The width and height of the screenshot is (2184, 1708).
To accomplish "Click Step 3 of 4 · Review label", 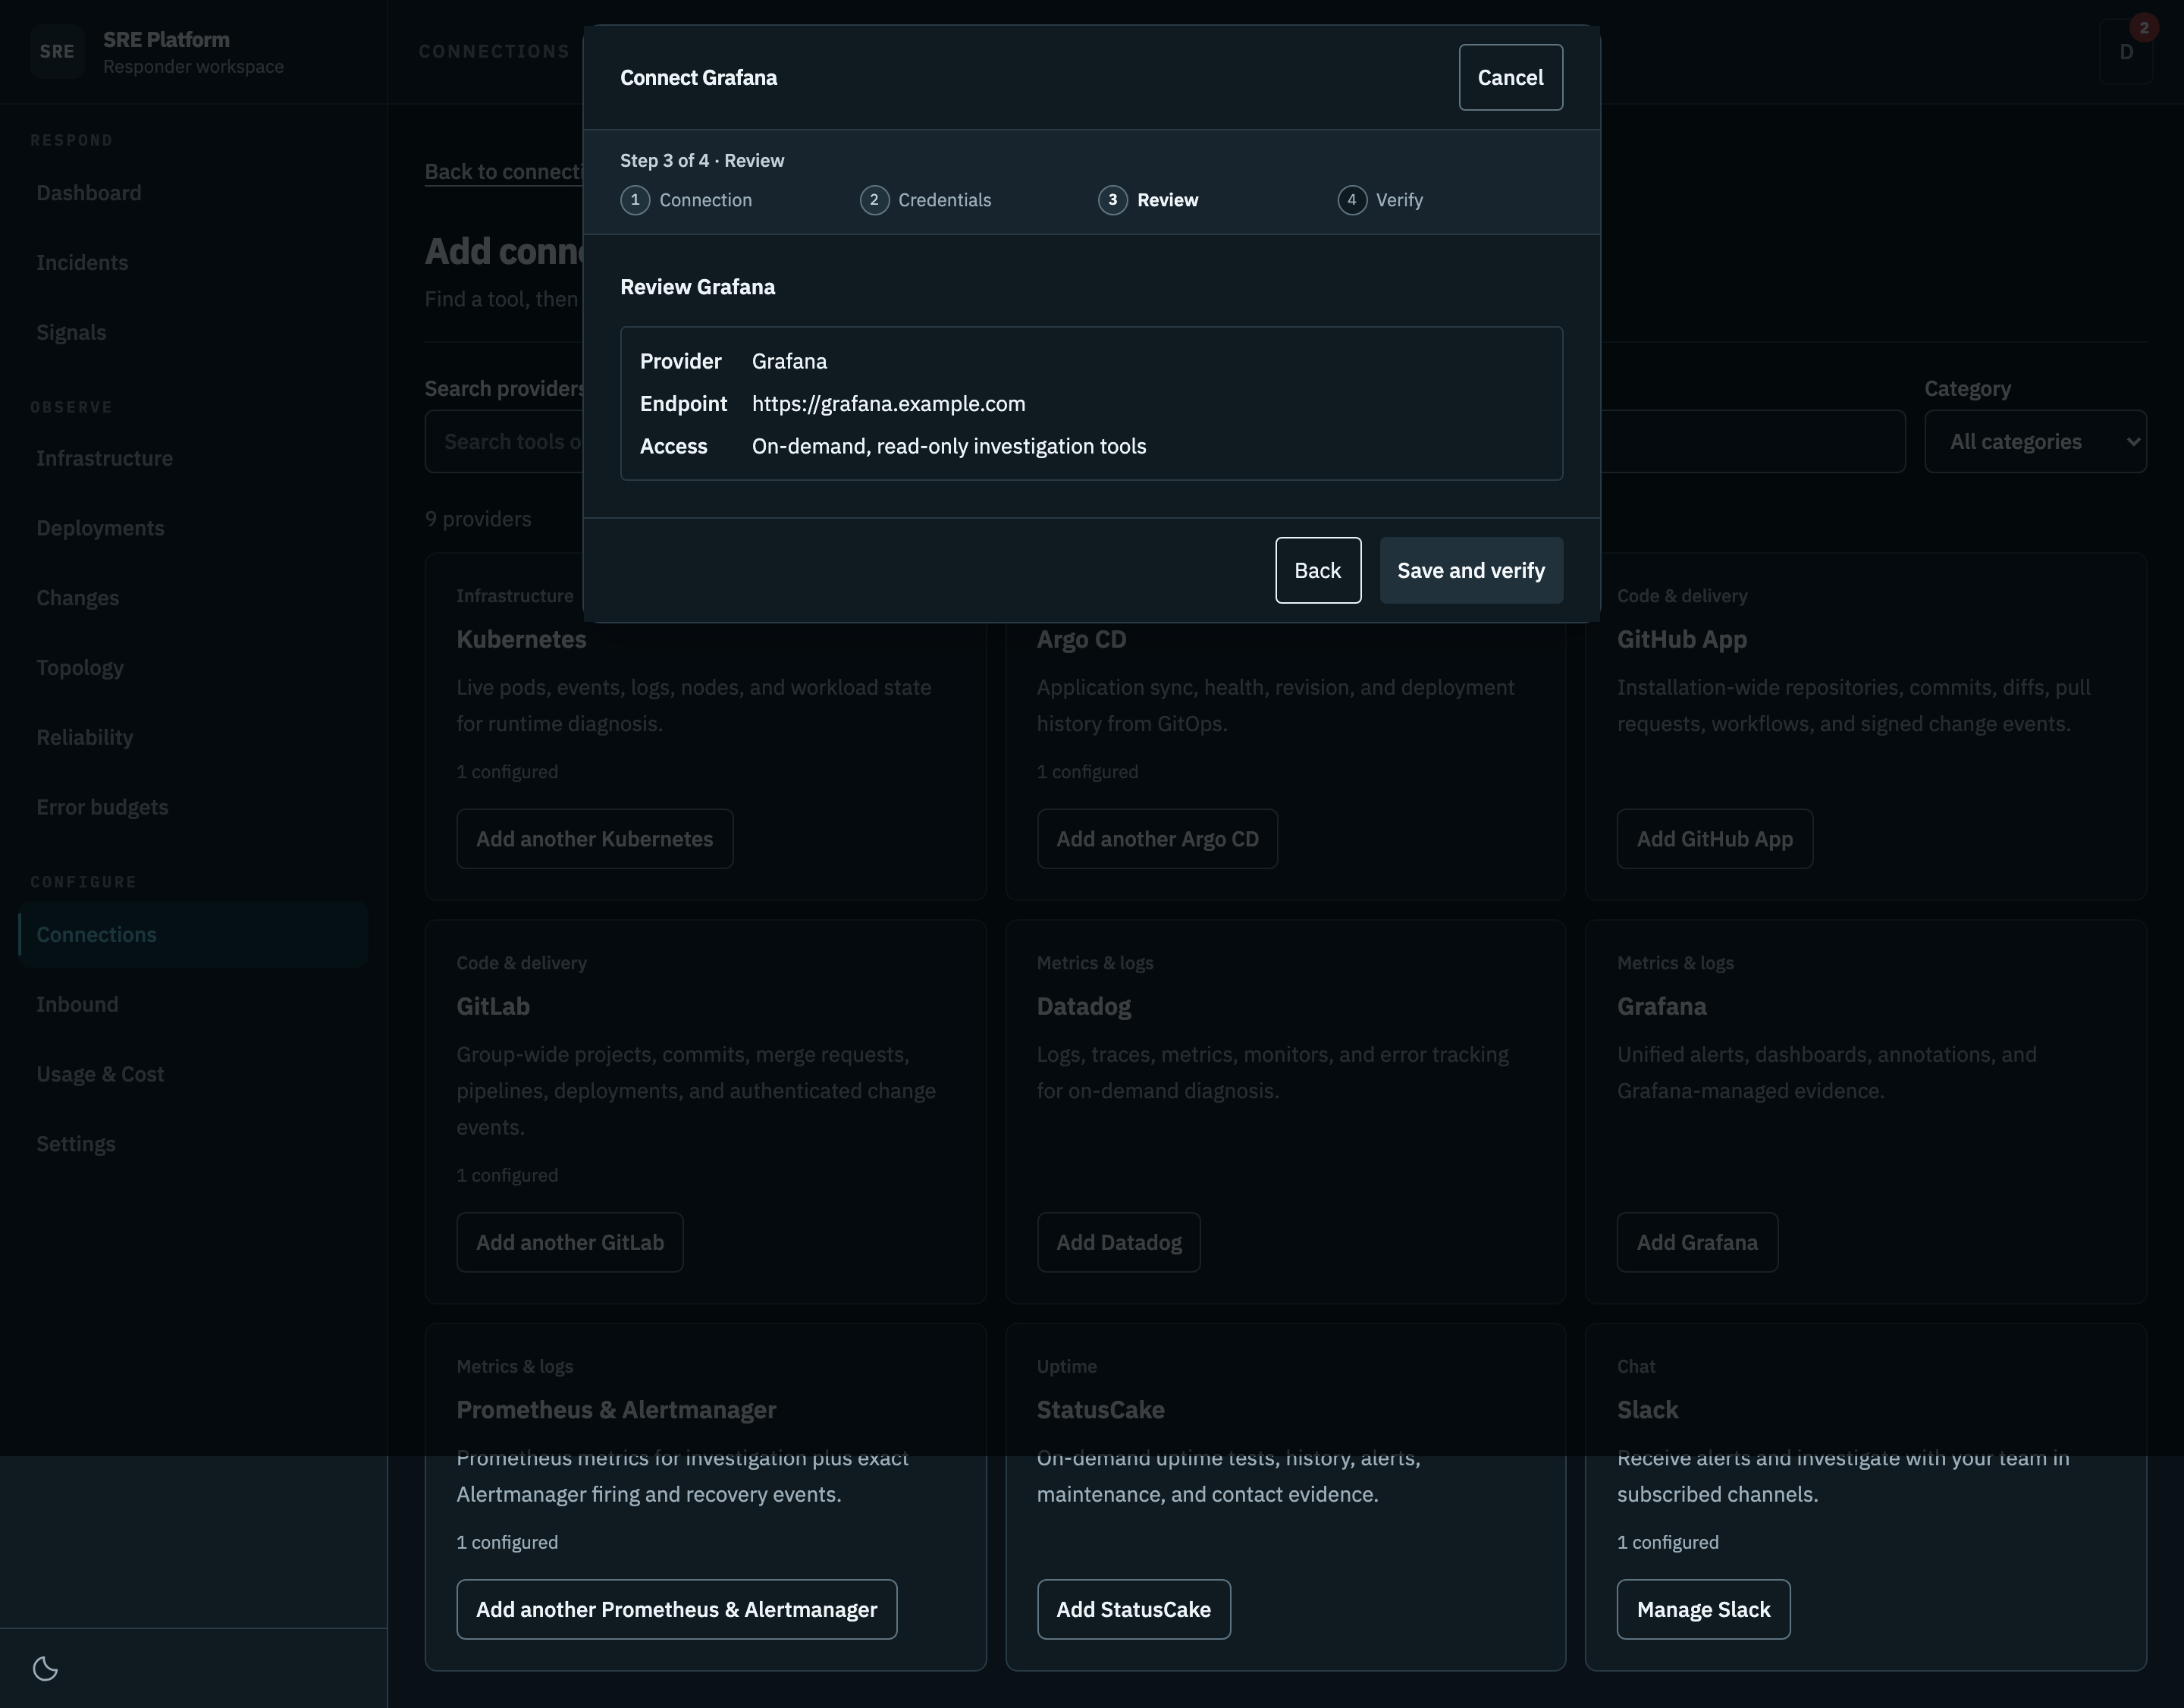I will point(702,160).
